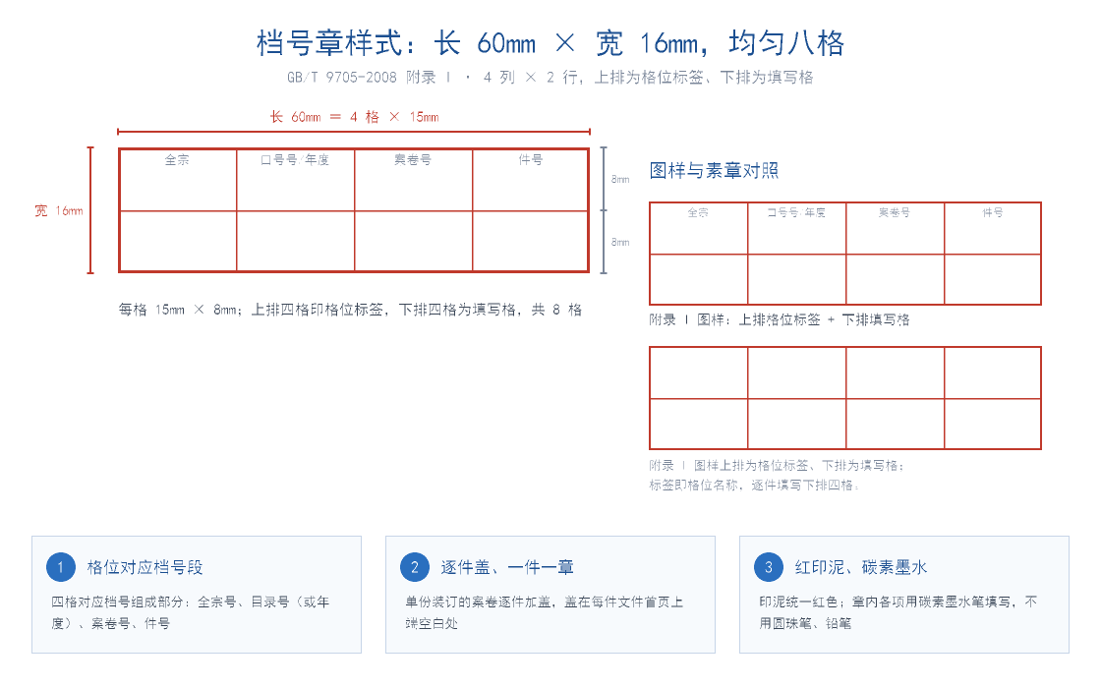Click the blue circle numbered 3
The height and width of the screenshot is (688, 1101).
pos(768,567)
